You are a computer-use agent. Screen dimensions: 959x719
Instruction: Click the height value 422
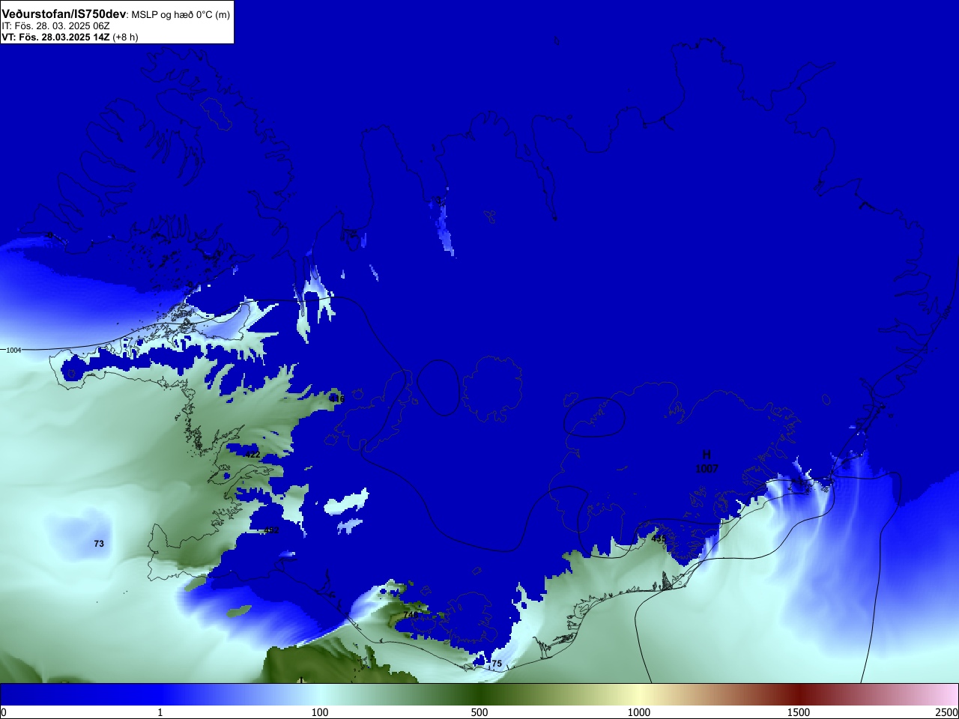[x=252, y=455]
